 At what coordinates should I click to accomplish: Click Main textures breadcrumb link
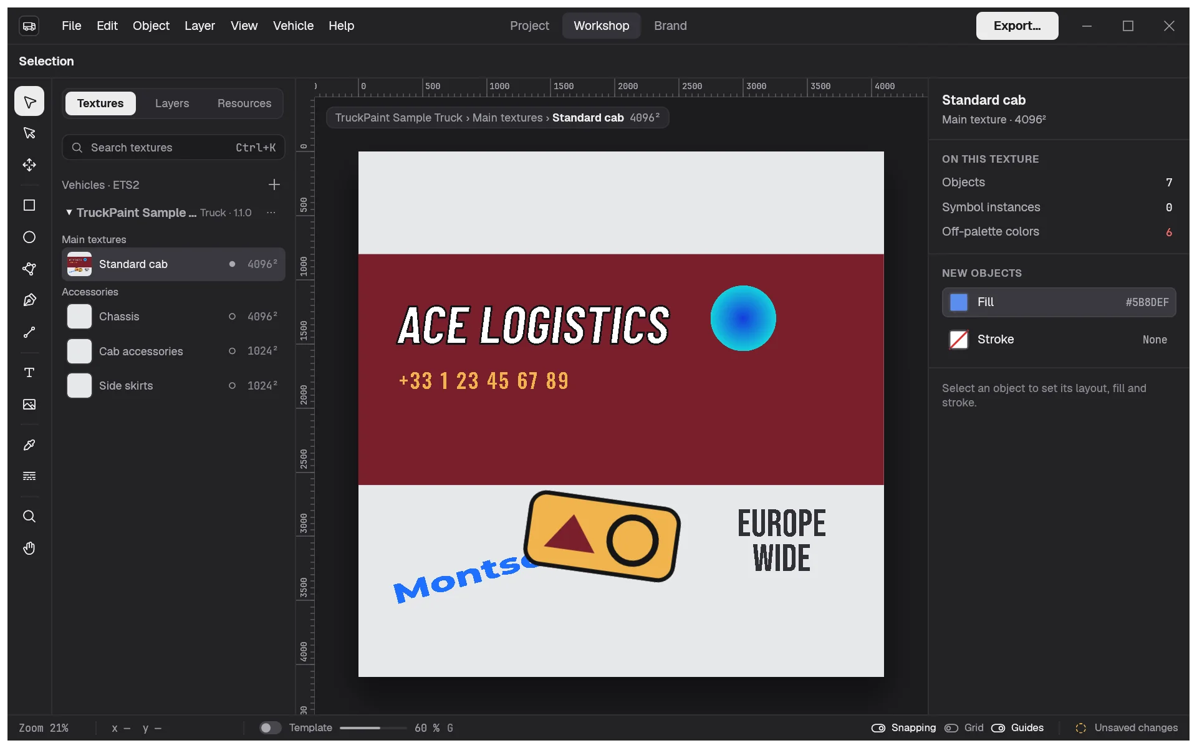coord(507,118)
